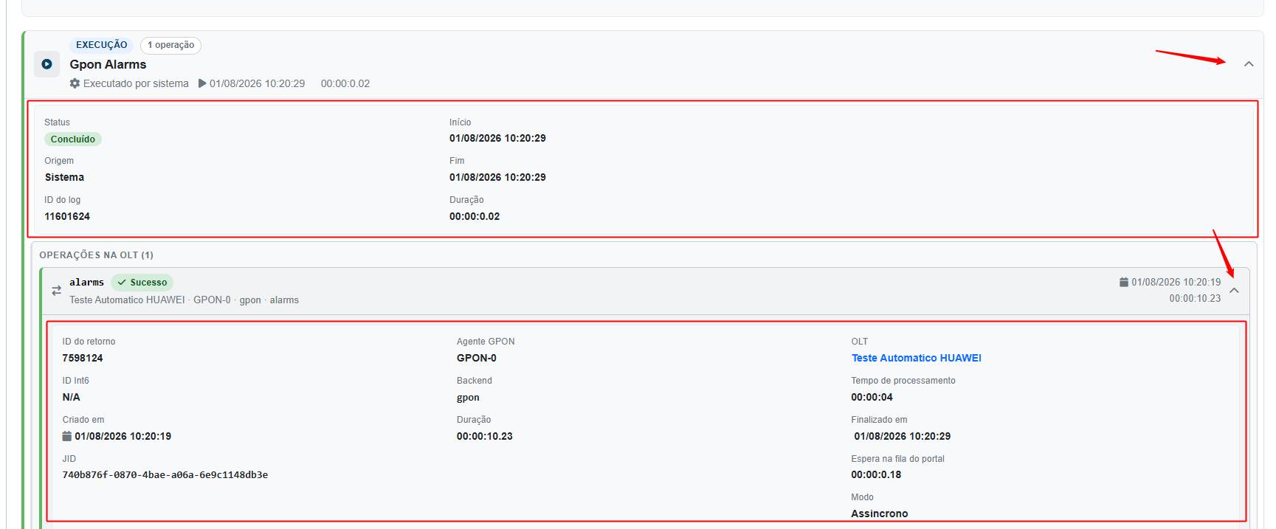Select Duração value 00:00:0.02 in execution details
This screenshot has height=529, width=1276.
pos(475,216)
